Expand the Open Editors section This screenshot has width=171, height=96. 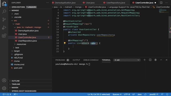(30, 7)
